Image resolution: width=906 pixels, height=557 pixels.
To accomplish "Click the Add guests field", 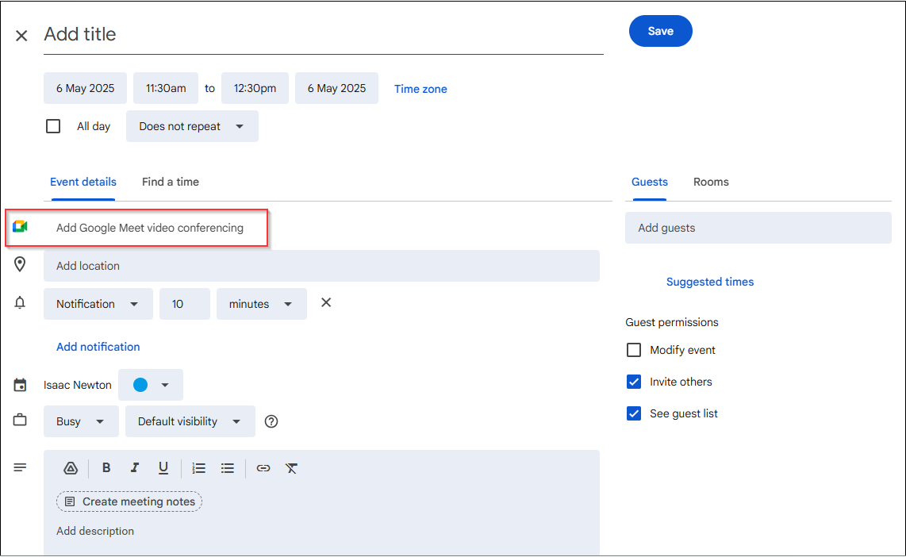I will point(758,228).
